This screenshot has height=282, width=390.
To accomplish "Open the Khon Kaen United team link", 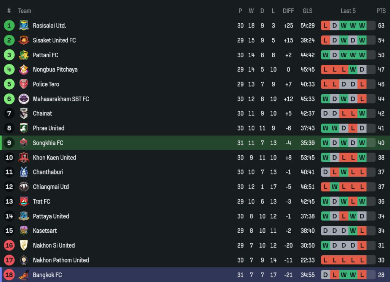I will pos(54,158).
